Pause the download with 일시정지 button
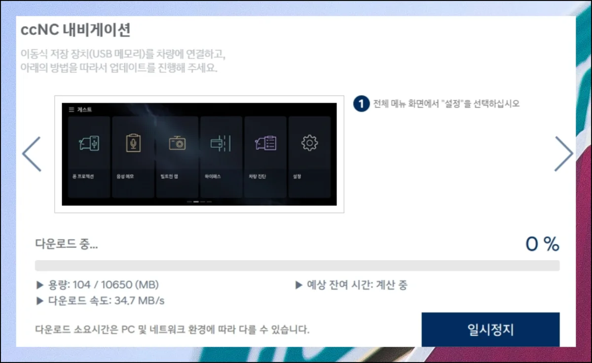 (490, 330)
